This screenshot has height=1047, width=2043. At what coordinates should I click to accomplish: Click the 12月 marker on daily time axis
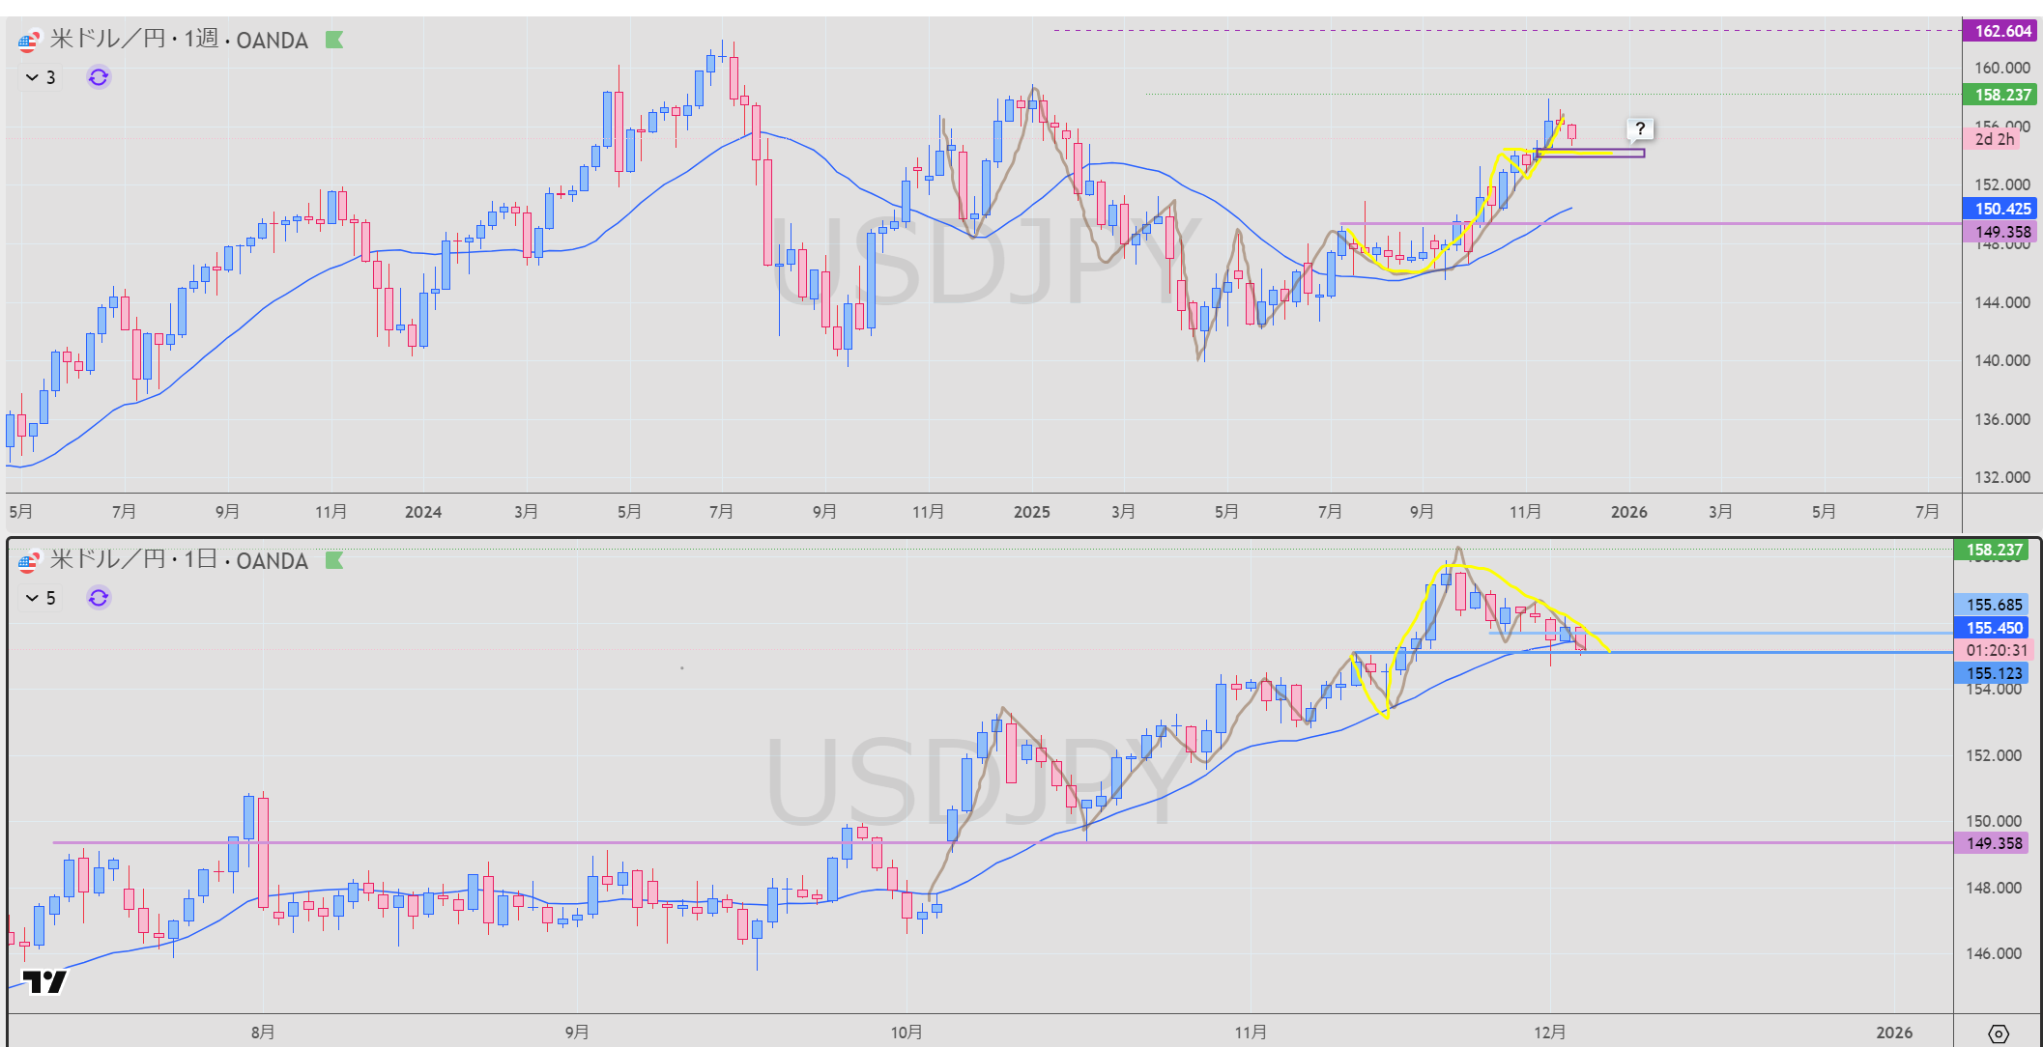click(x=1549, y=1033)
